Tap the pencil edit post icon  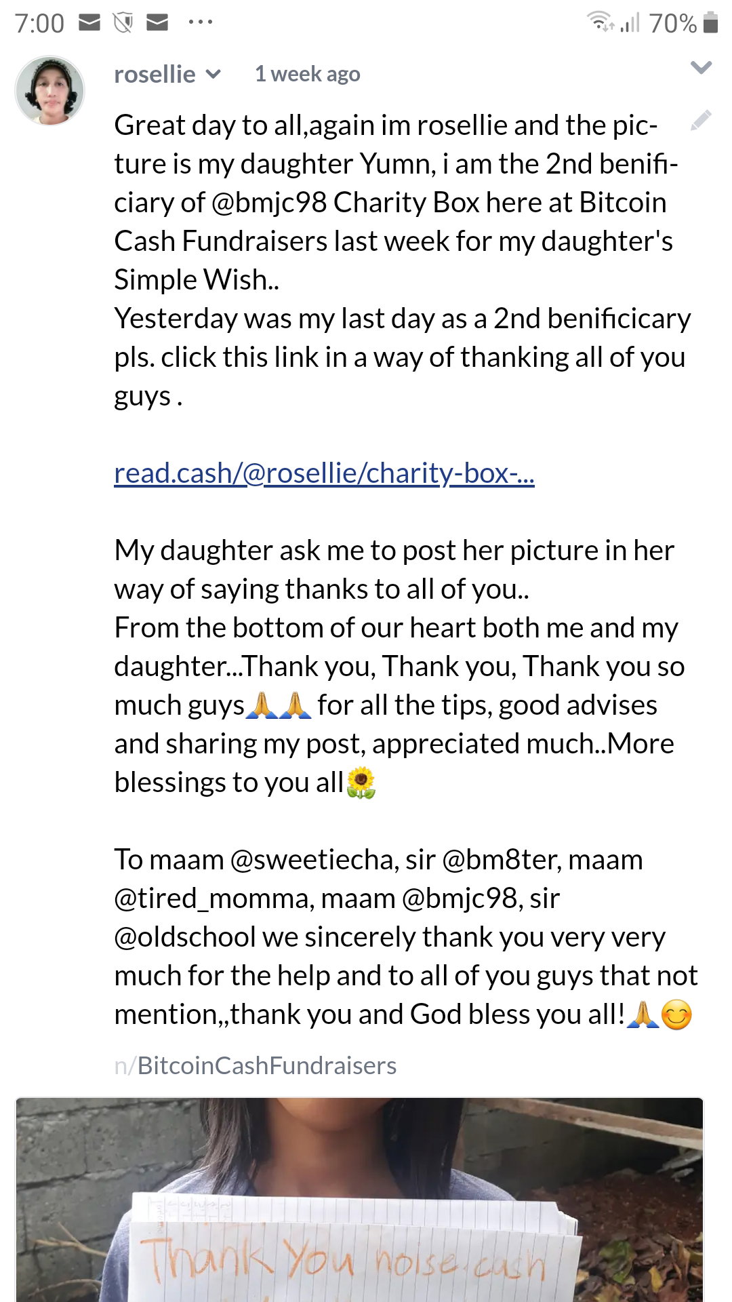[701, 121]
